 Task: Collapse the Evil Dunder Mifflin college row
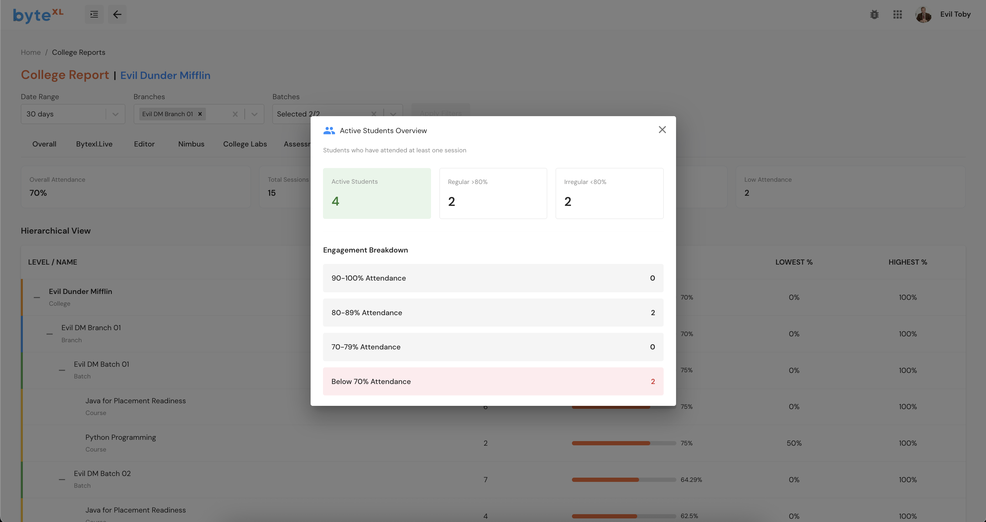37,297
